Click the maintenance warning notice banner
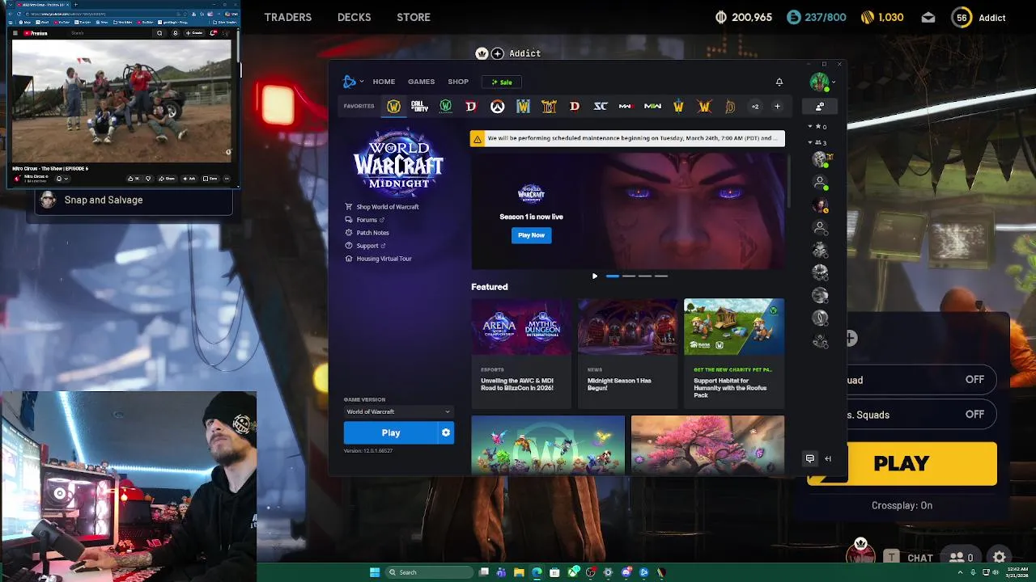Screen dimensions: 1036x582 (627, 138)
